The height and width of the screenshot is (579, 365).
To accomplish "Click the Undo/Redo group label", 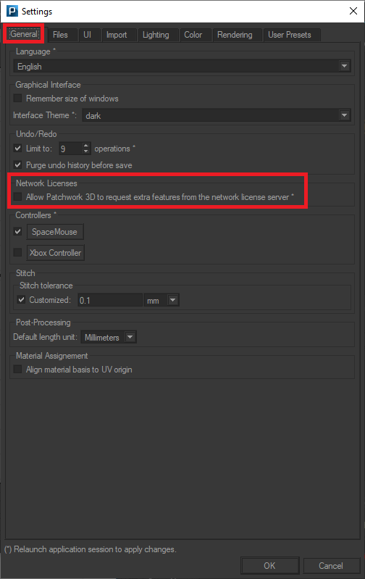I will point(36,134).
